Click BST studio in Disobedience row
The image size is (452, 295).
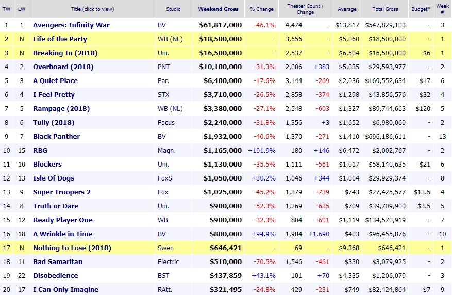coord(163,276)
